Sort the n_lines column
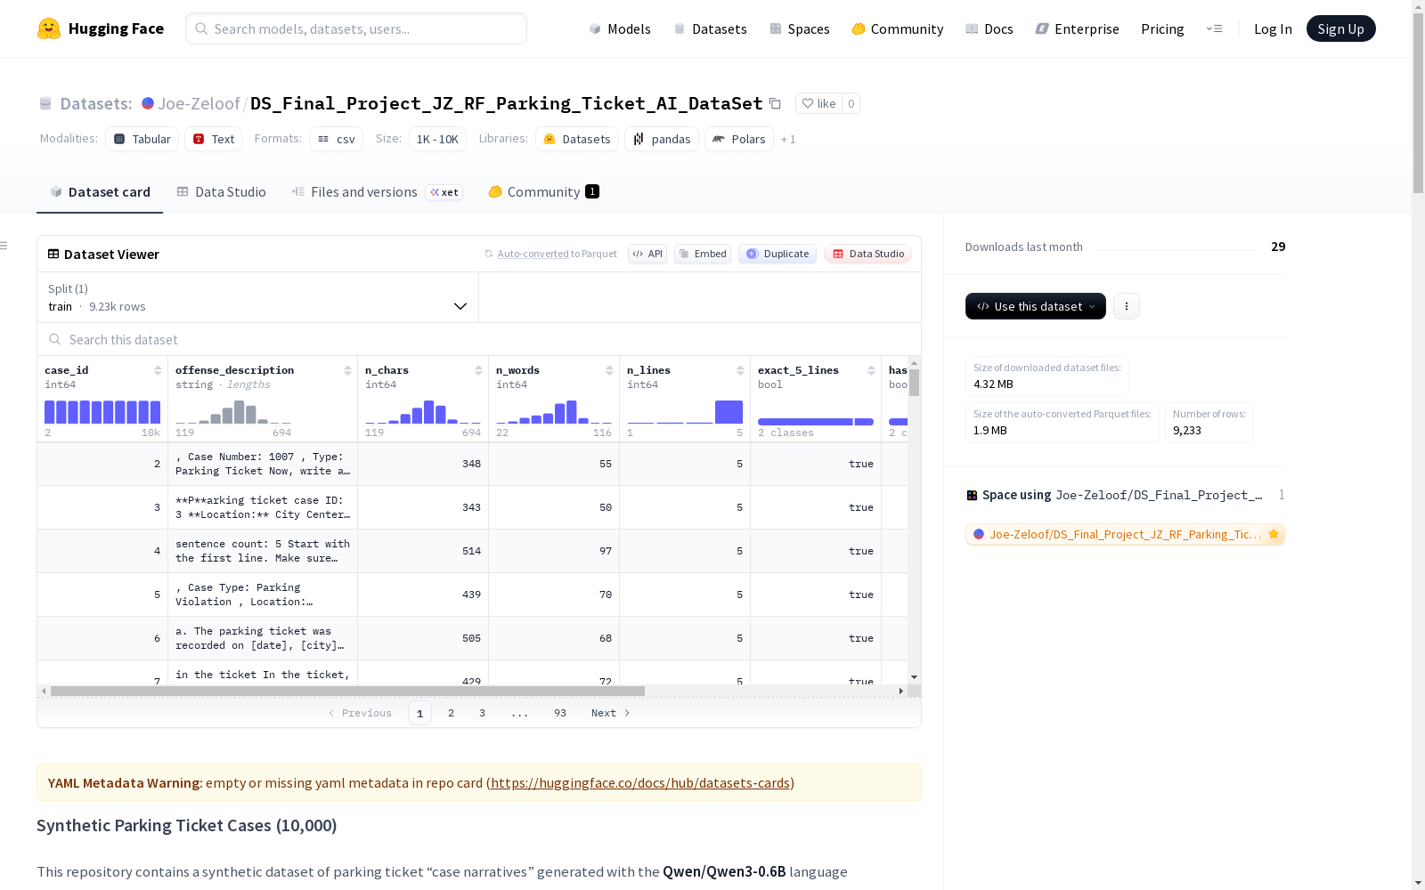Image resolution: width=1425 pixels, height=890 pixels. [x=740, y=370]
